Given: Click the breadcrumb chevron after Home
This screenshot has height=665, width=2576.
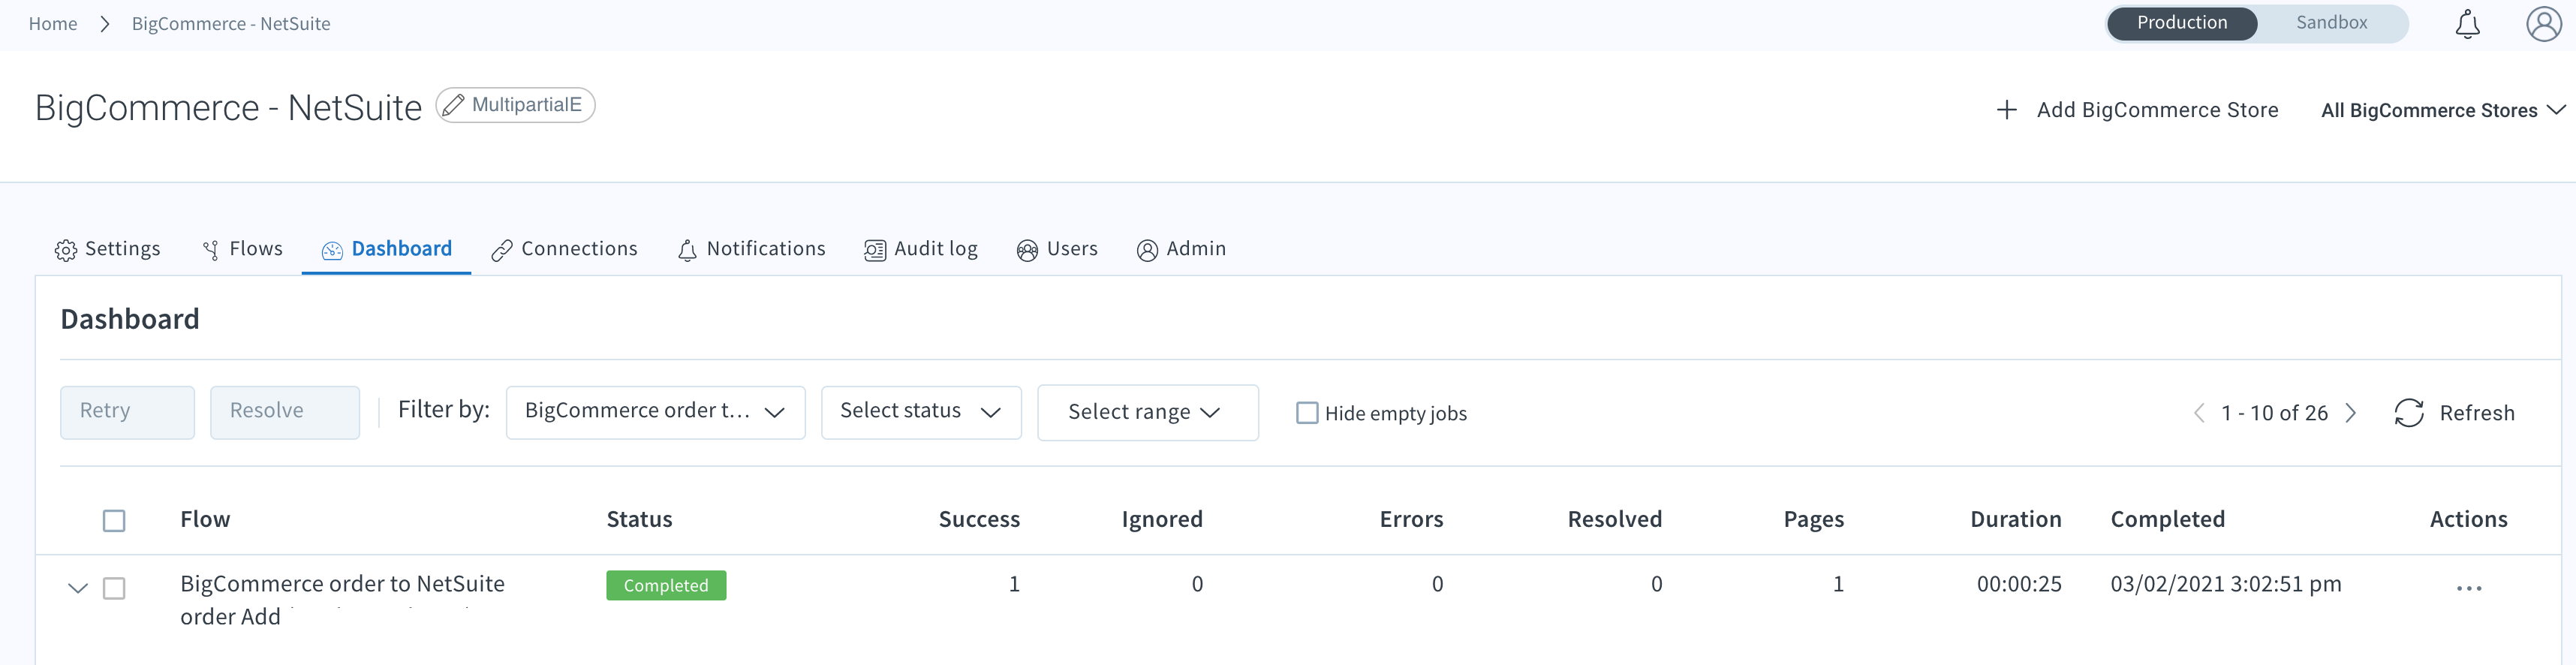Looking at the screenshot, I should click(x=104, y=24).
